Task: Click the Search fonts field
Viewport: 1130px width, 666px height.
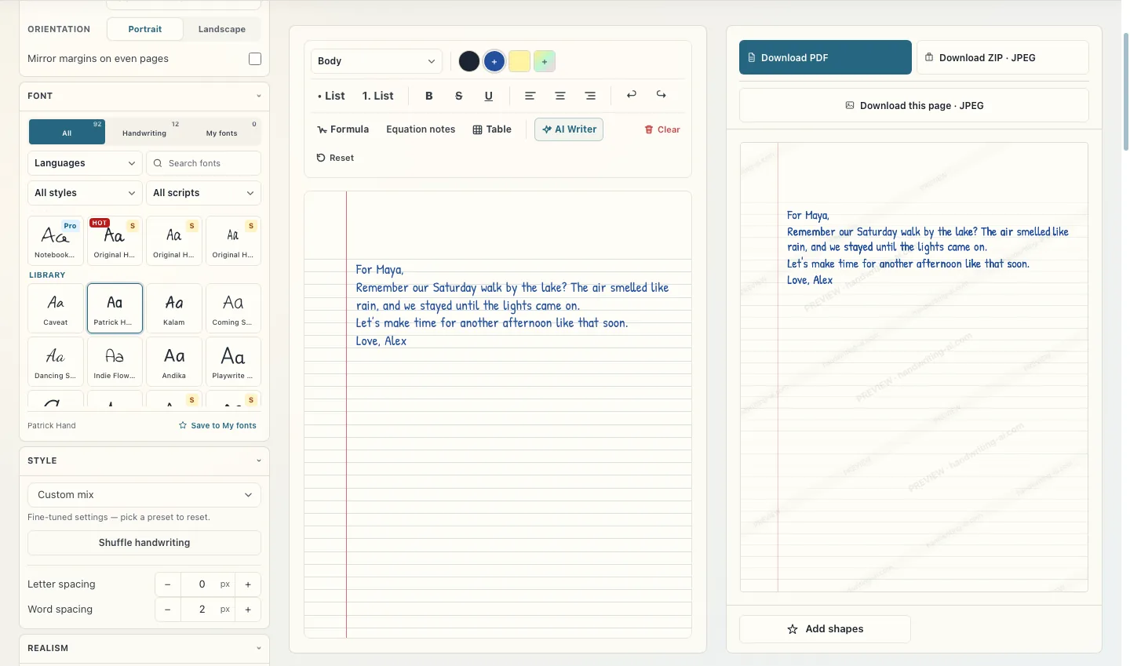Action: 203,163
